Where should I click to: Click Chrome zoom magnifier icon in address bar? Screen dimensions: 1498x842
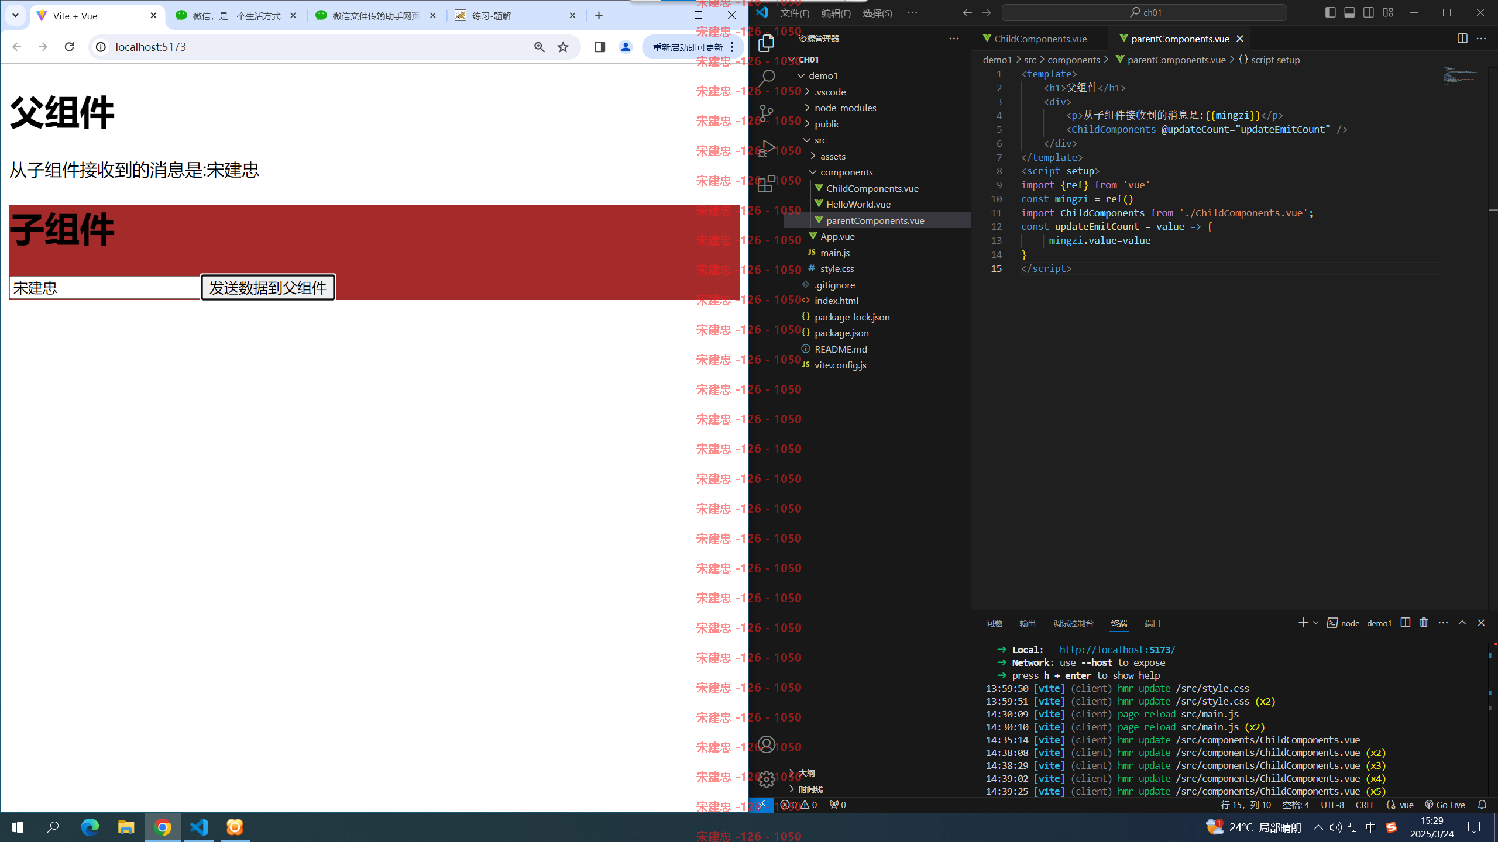pos(539,47)
